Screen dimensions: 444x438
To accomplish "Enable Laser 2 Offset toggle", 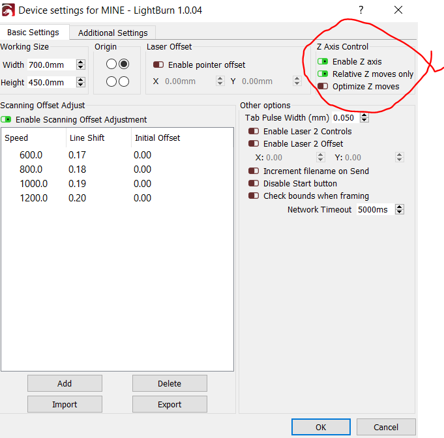I will (x=254, y=143).
